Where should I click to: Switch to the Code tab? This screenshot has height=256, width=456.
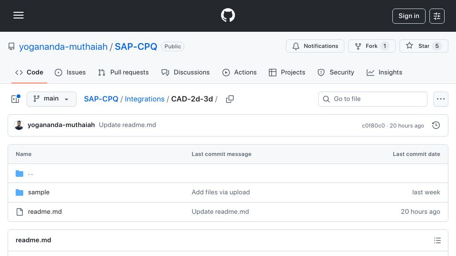point(29,72)
